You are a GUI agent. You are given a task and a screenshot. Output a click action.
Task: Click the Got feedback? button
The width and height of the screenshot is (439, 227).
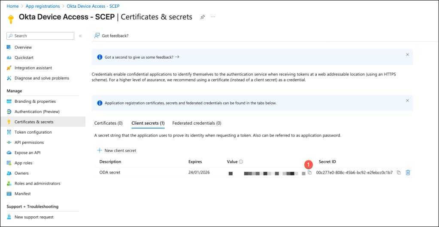[x=112, y=36]
